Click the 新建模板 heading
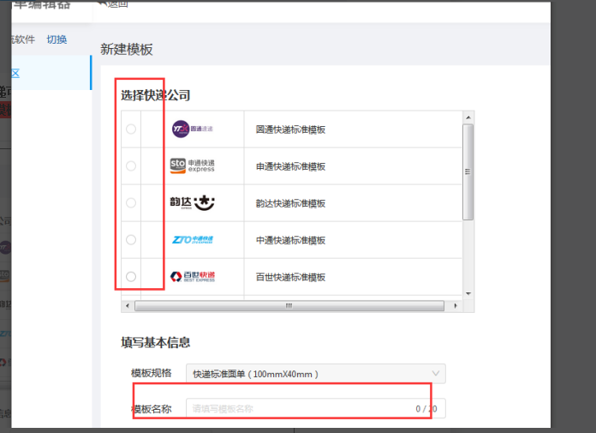The image size is (596, 433). click(127, 50)
